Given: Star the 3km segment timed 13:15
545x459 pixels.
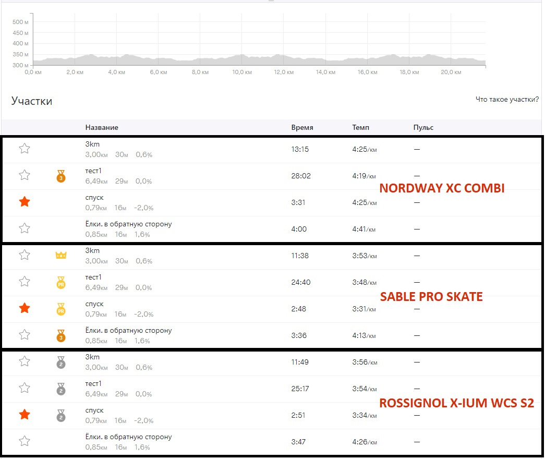Looking at the screenshot, I should coord(24,149).
